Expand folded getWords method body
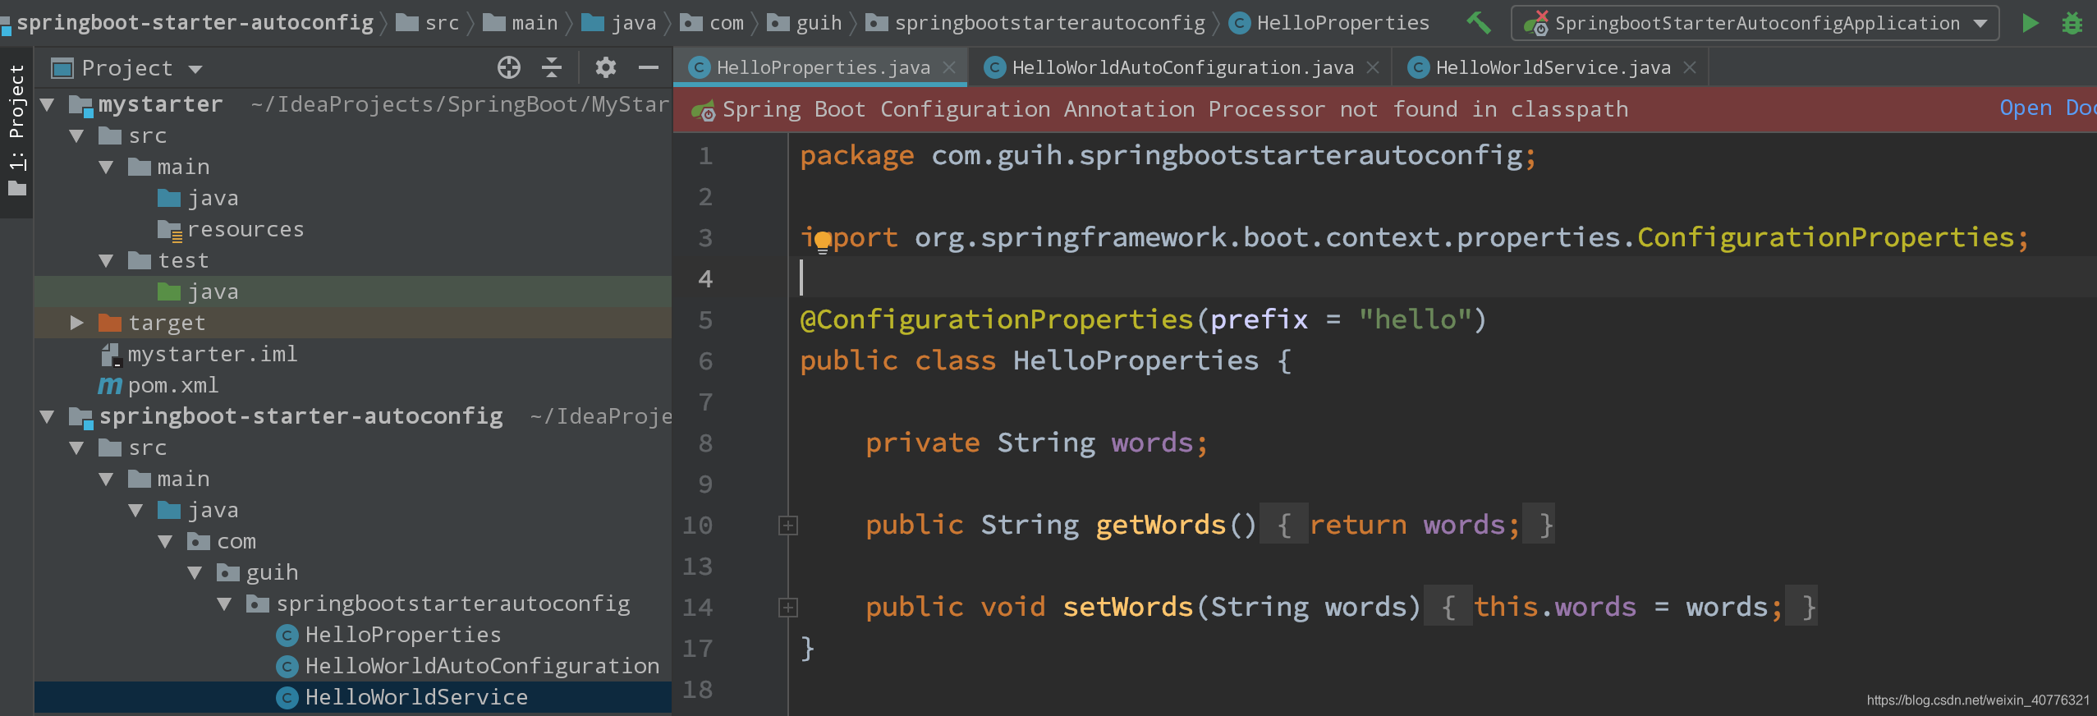 tap(788, 526)
